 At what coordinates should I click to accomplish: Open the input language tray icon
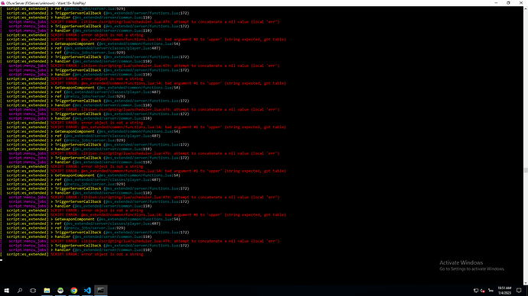[491, 291]
